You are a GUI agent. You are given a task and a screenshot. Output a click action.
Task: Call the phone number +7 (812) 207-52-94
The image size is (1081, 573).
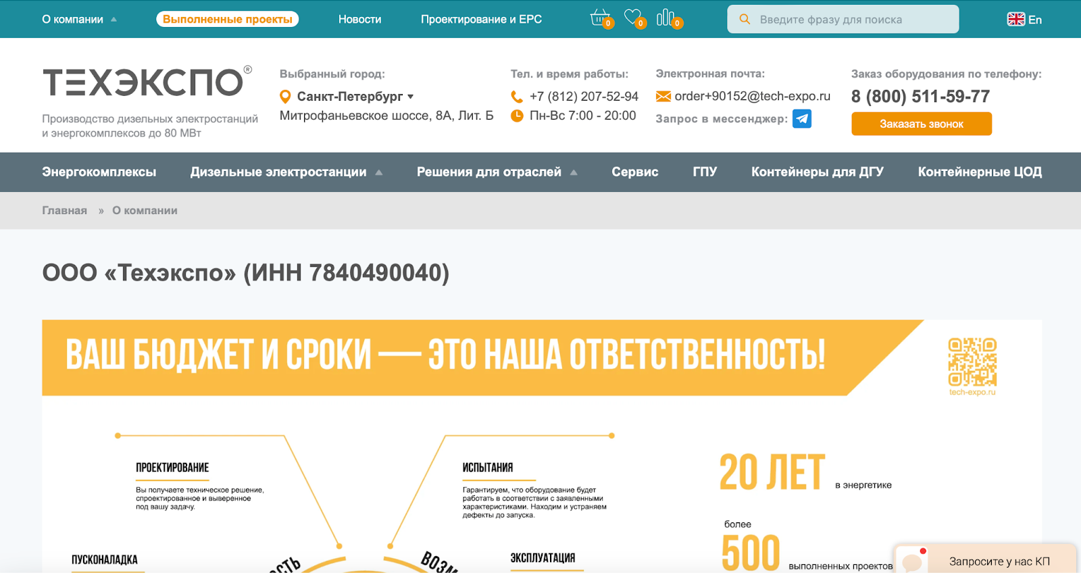tap(583, 97)
